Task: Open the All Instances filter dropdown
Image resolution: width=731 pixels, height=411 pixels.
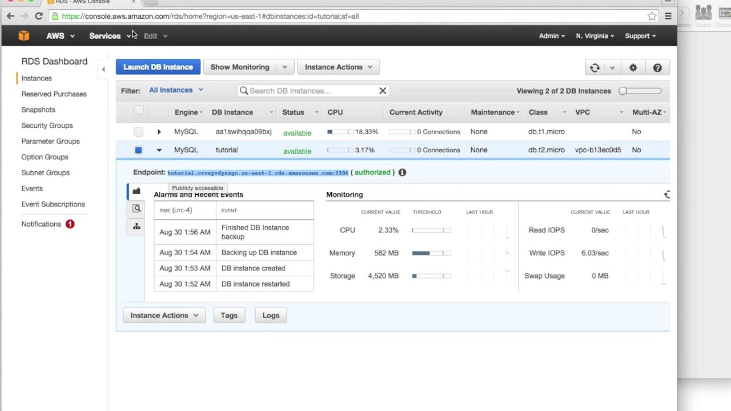Action: (176, 90)
